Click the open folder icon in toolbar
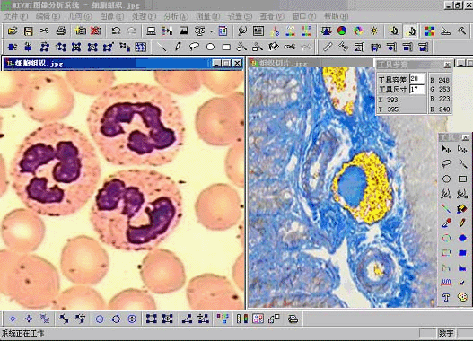Viewport: 473px width, 341px height. [x=13, y=31]
